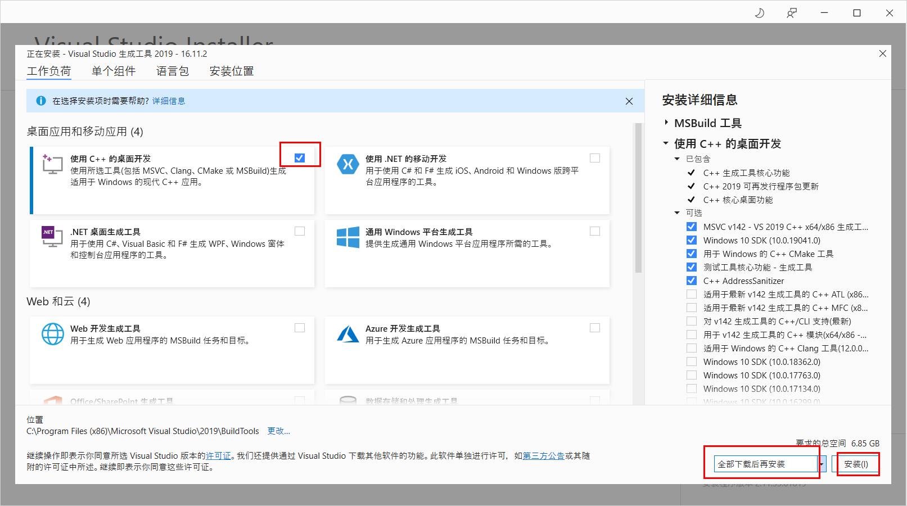Check Azure 开发生成工具 workload

pos(595,328)
